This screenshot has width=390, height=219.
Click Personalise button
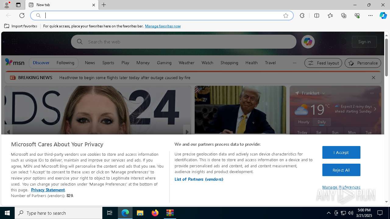pyautogui.click(x=363, y=63)
